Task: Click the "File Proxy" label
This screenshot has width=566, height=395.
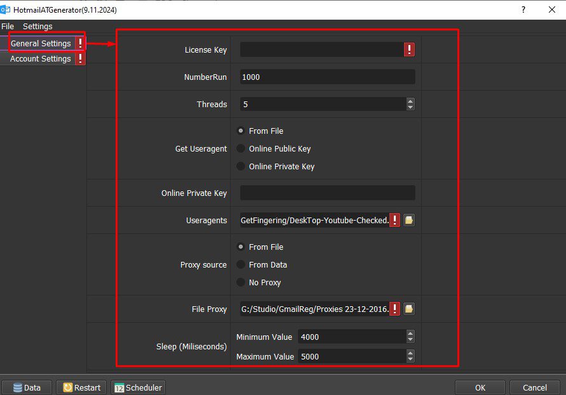Action: click(210, 309)
